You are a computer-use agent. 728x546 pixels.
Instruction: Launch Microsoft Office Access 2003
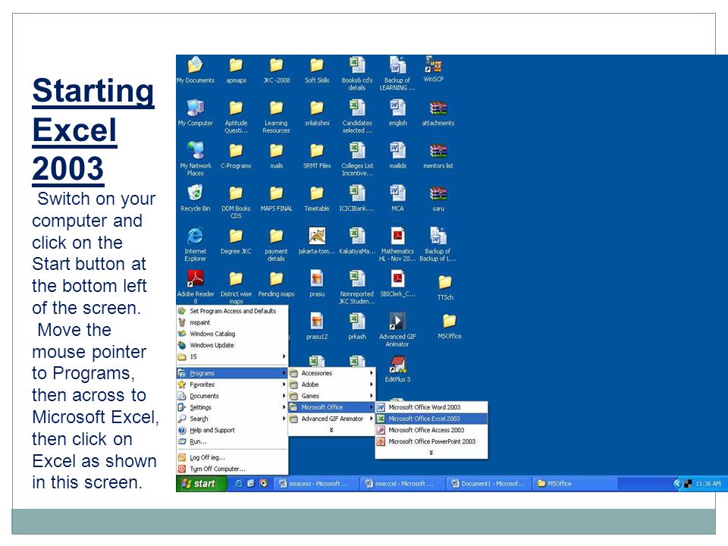pyautogui.click(x=431, y=430)
